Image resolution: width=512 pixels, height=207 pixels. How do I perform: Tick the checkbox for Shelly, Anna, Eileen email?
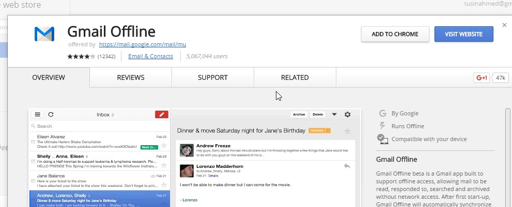click(33, 162)
